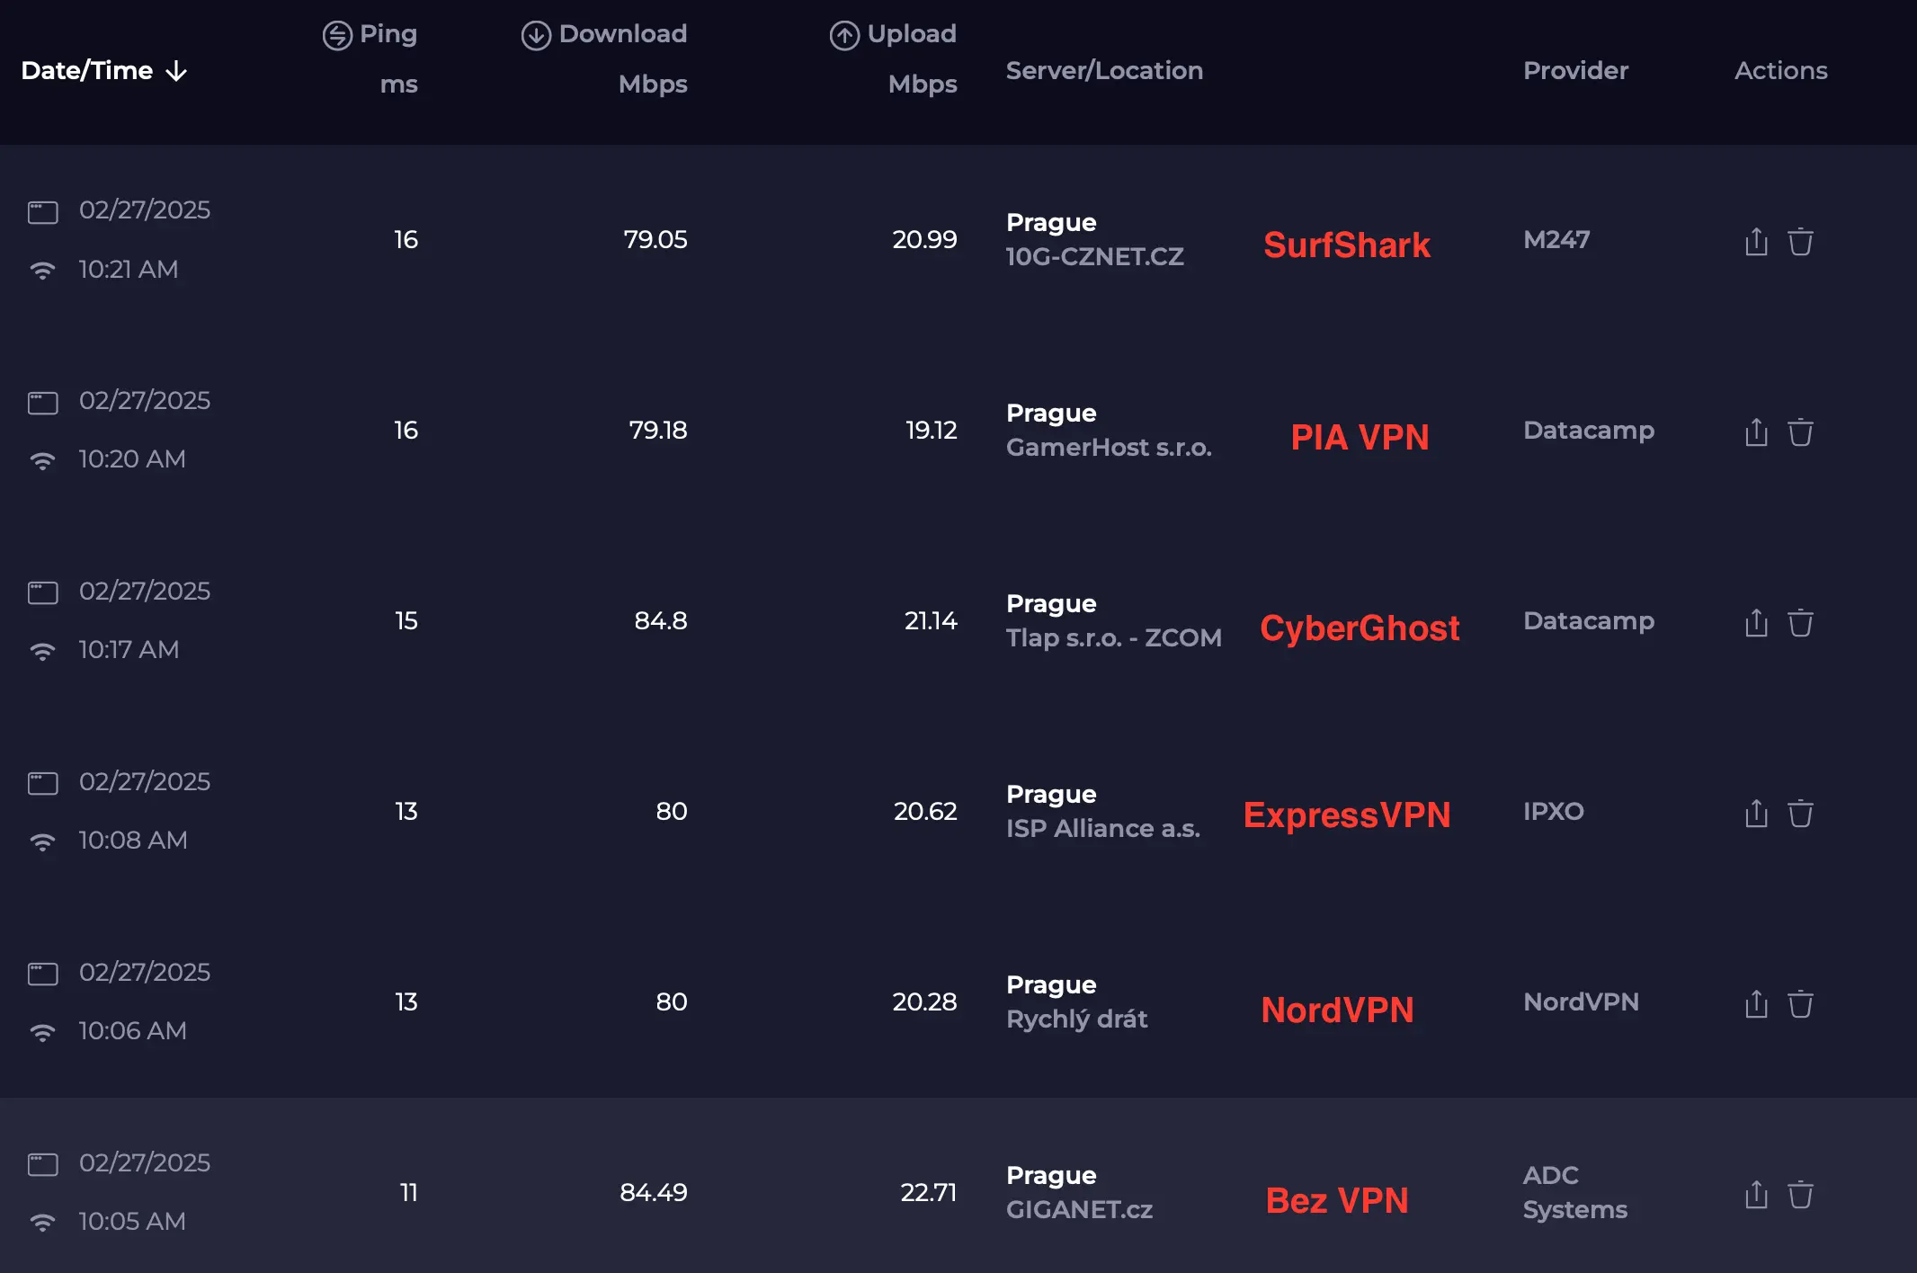Toggle the Date/Time sort arrow
Viewport: 1917px width, 1273px height.
pyautogui.click(x=177, y=71)
